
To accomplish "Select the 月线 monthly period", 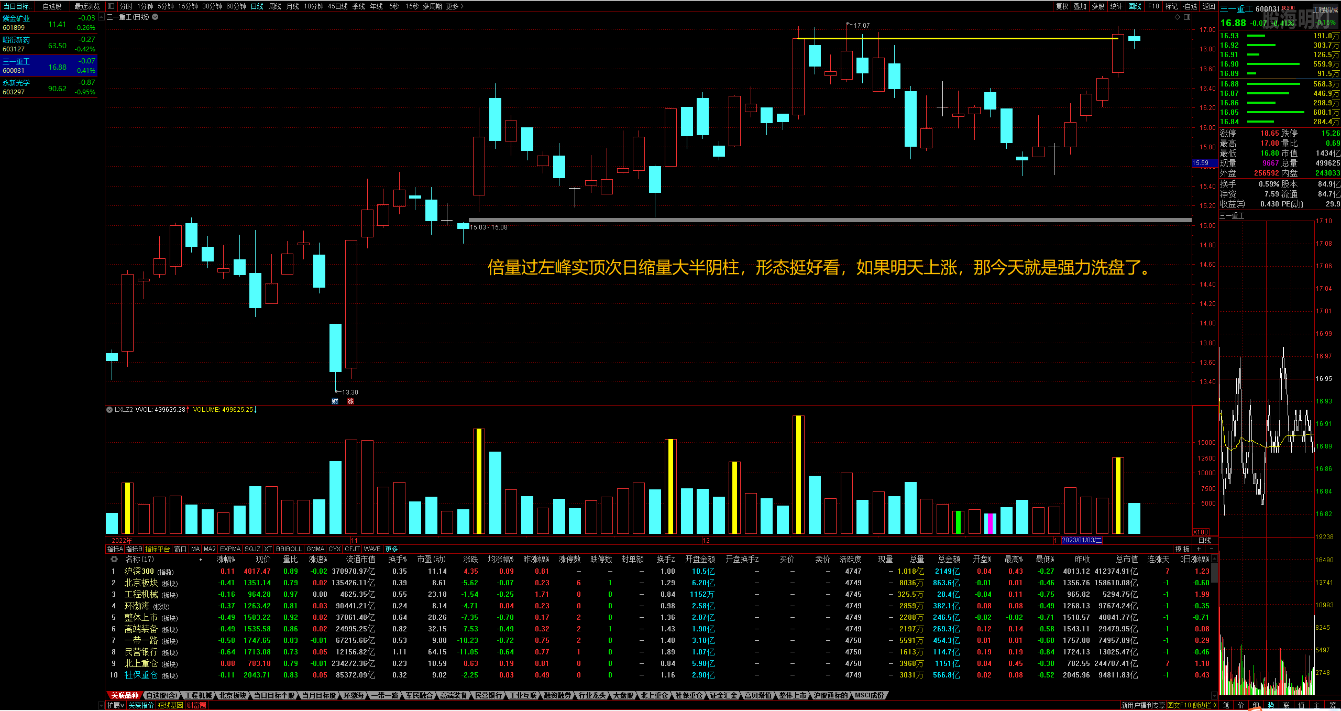I will tap(292, 6).
